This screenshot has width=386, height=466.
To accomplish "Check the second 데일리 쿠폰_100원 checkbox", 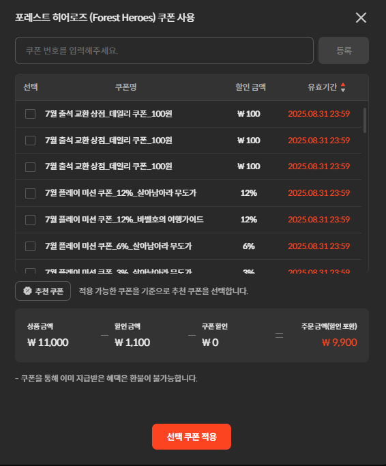I will point(30,141).
